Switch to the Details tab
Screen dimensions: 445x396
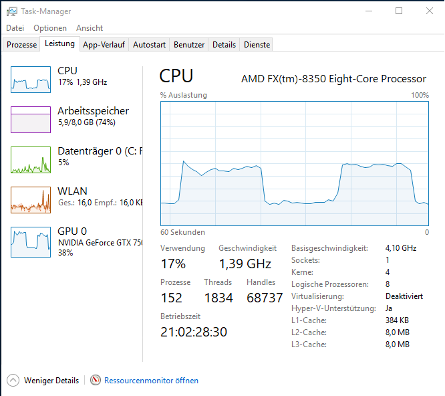click(x=225, y=45)
